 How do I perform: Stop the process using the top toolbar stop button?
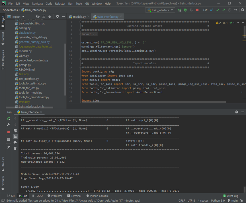197,10
